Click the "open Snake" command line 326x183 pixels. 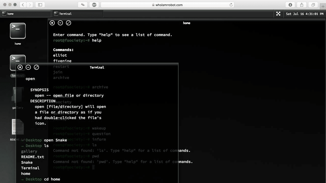(44, 140)
